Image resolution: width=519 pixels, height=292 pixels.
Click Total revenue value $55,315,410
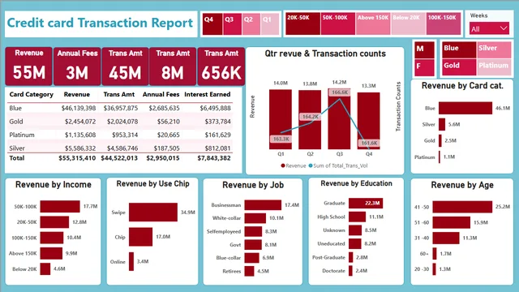77,158
